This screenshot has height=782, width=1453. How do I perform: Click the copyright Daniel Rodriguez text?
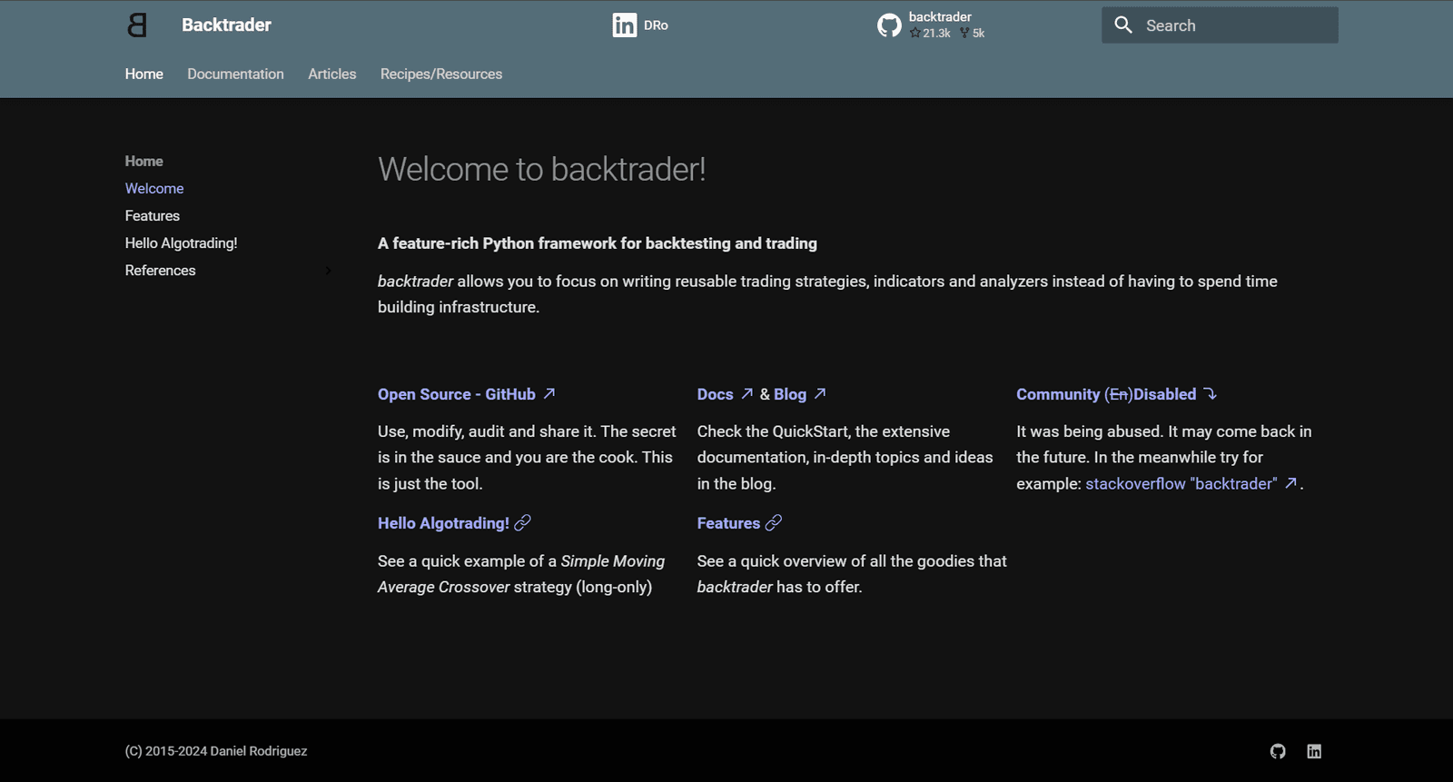pos(216,751)
